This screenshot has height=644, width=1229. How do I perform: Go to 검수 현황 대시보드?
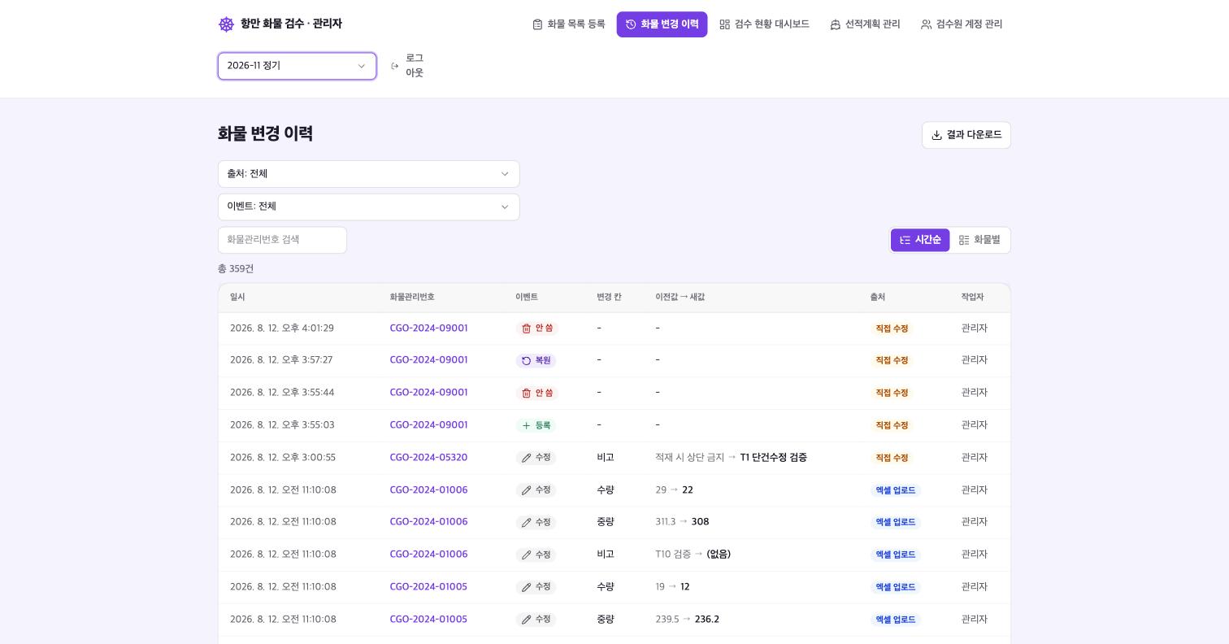click(x=764, y=24)
